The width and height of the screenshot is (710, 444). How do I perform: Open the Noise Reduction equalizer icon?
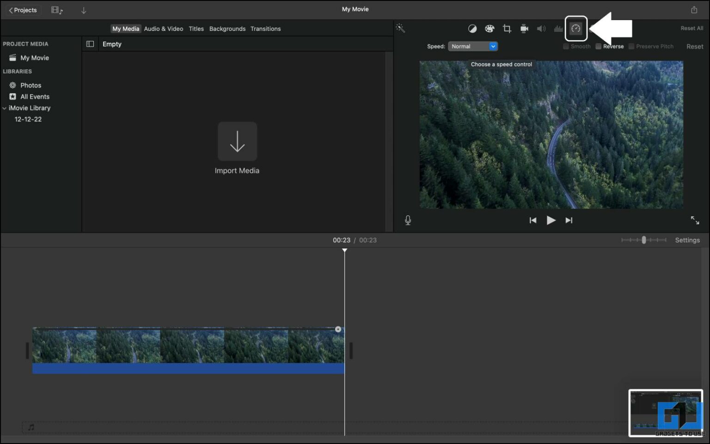(558, 28)
